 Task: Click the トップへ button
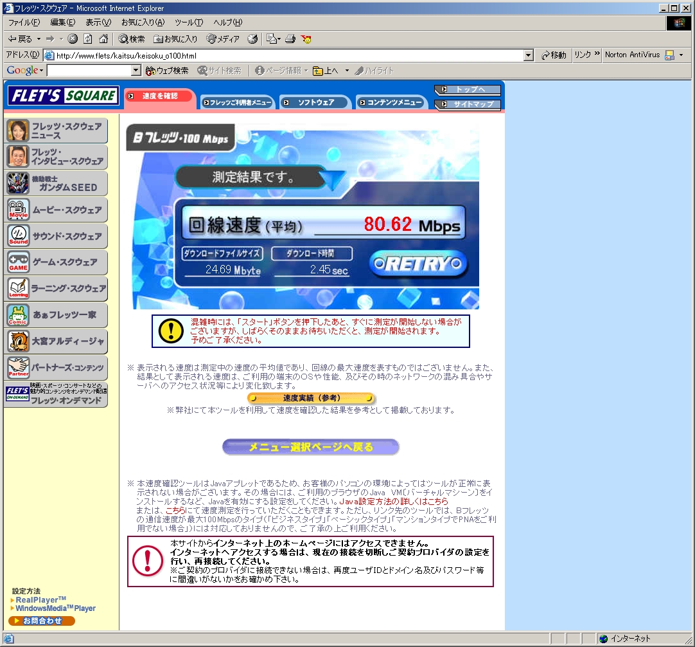pyautogui.click(x=468, y=89)
